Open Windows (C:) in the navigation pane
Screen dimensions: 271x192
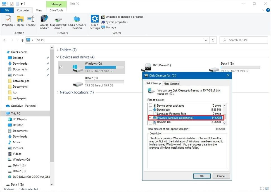[19, 160]
